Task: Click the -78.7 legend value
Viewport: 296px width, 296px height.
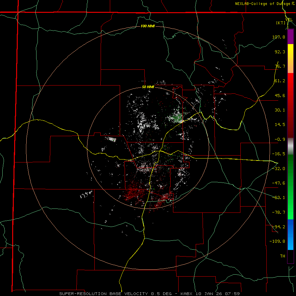Action: pos(279,212)
